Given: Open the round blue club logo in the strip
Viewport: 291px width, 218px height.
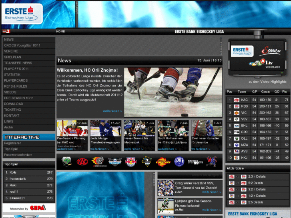Looking at the screenshot, I should (179, 162).
